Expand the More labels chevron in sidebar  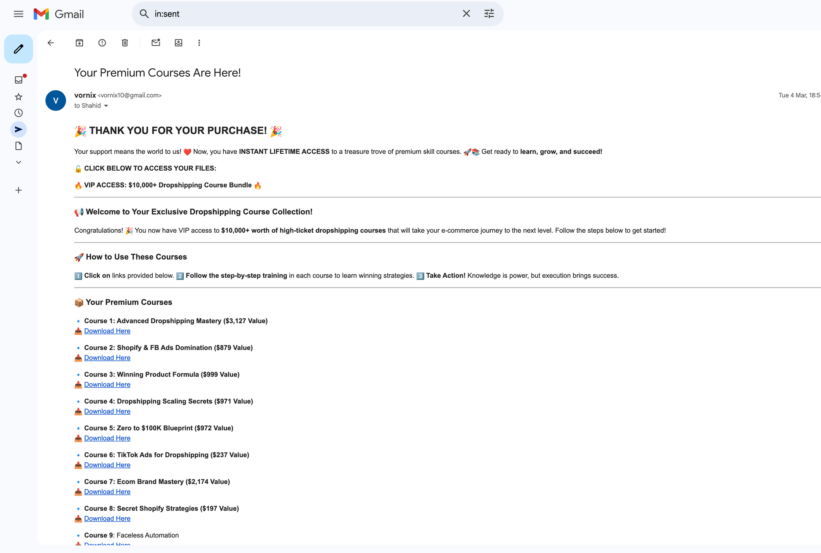coord(19,162)
